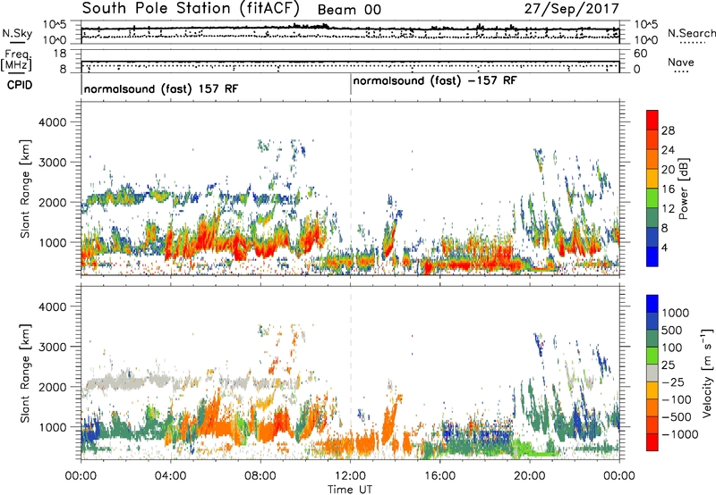
Task: Click the 'Freq. [MHz]' axis label
Action: coord(16,61)
